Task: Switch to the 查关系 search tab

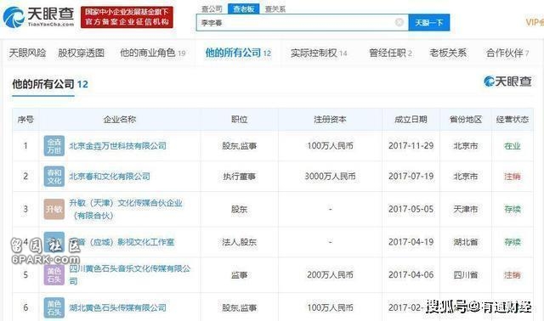Action: pos(275,9)
